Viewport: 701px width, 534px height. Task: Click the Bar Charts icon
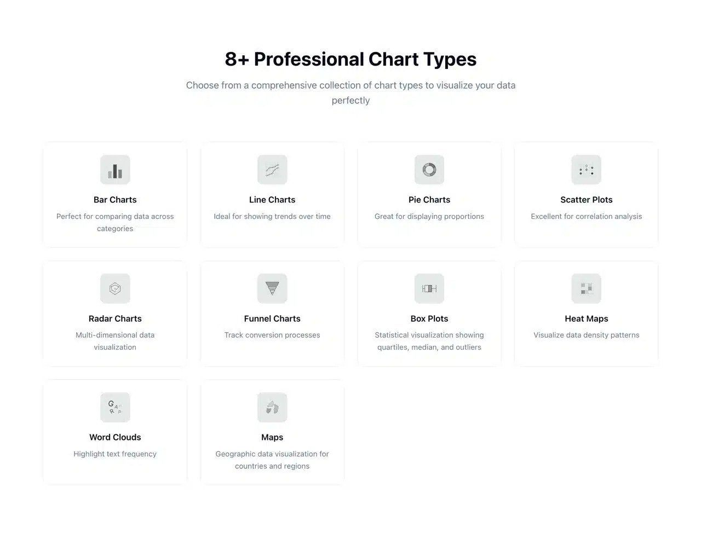115,170
